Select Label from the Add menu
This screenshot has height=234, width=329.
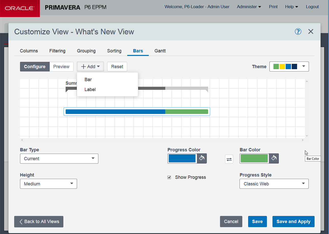tap(90, 90)
